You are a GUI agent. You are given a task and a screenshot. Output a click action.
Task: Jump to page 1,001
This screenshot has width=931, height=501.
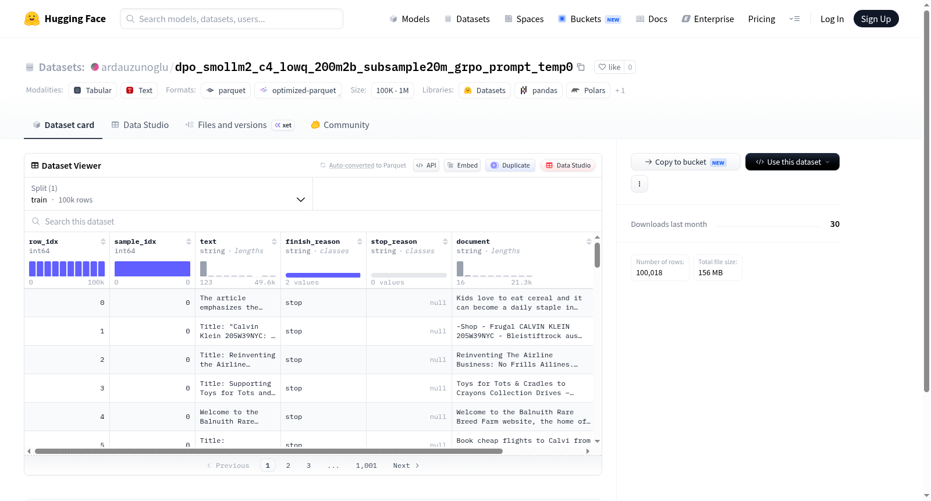pos(367,466)
